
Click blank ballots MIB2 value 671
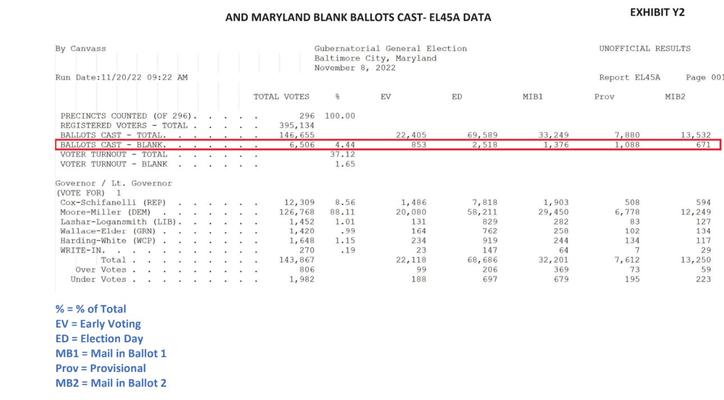click(x=703, y=145)
